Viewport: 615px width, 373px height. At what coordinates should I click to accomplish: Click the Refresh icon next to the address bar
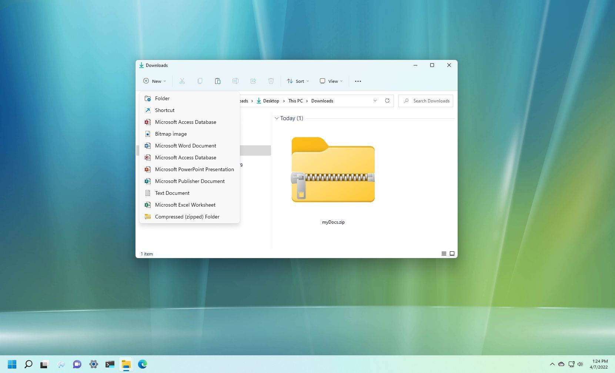pos(387,101)
